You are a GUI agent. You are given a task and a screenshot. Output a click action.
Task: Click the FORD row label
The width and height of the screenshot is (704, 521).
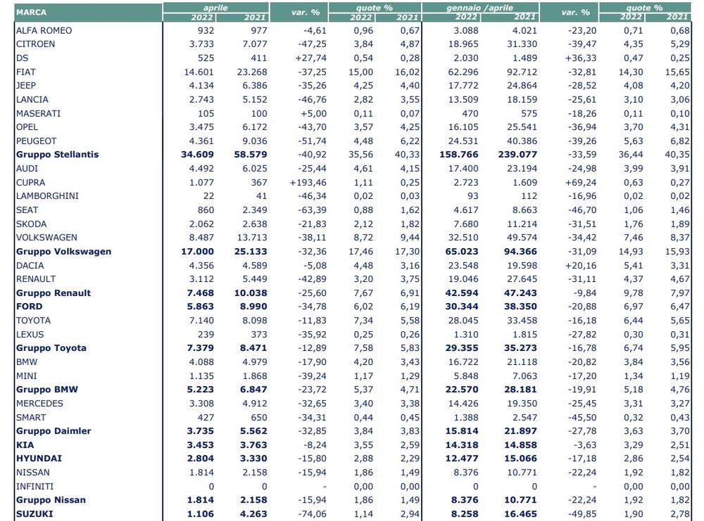29,307
